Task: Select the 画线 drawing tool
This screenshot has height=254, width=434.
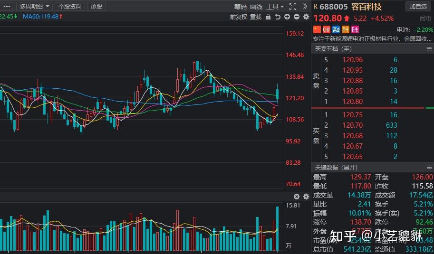Action: point(256,7)
